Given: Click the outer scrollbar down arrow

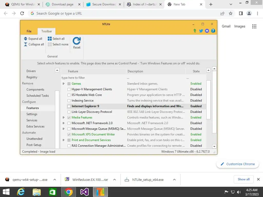Looking at the screenshot, I should click(x=214, y=146).
